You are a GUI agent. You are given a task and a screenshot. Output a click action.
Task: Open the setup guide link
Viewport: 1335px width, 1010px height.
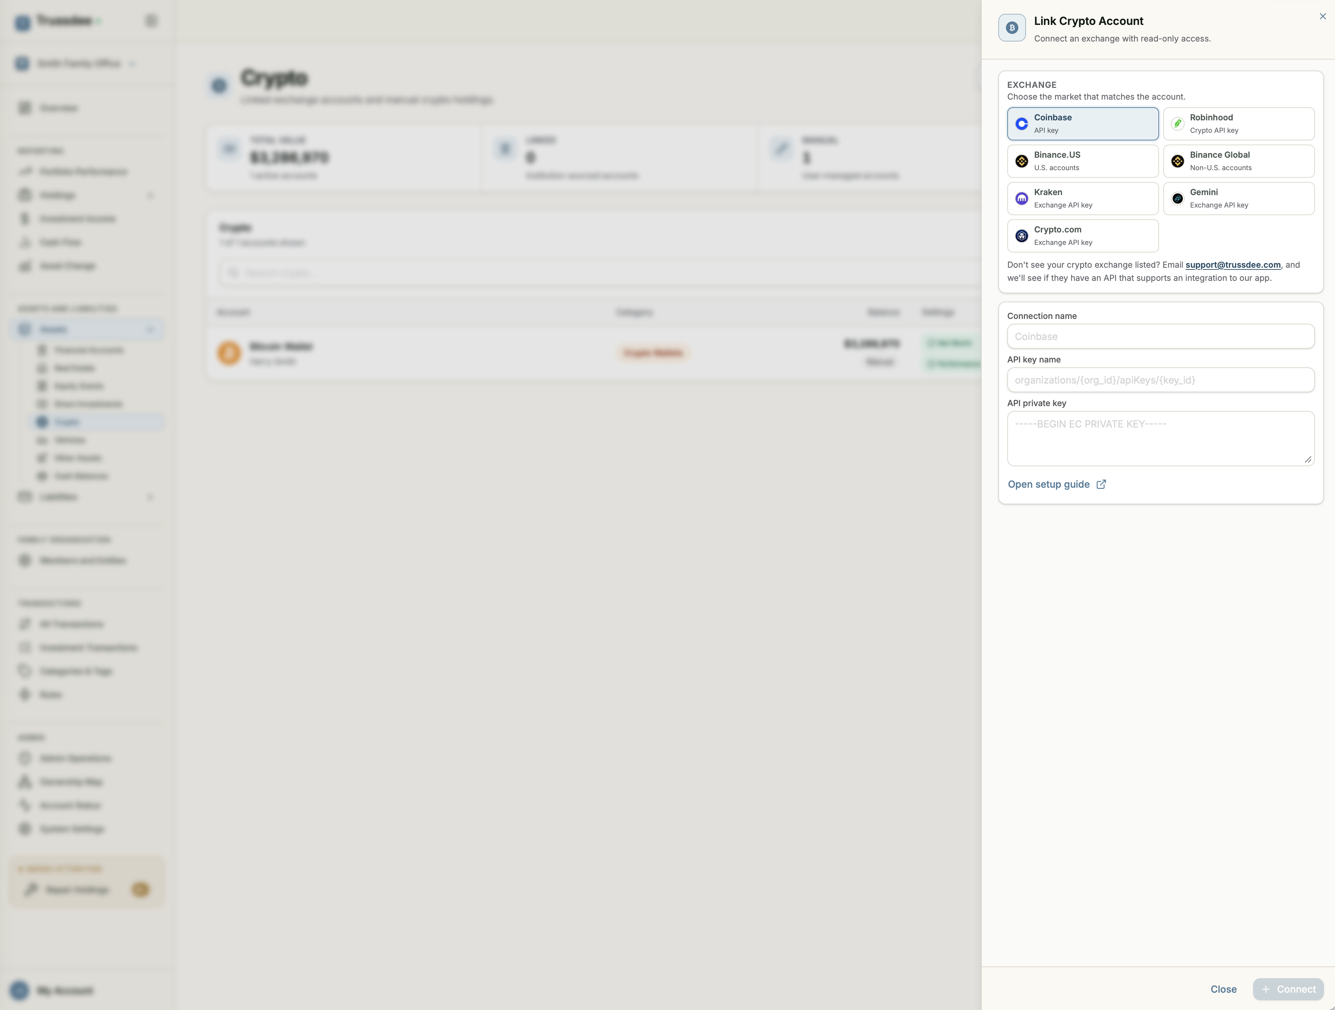tap(1057, 485)
